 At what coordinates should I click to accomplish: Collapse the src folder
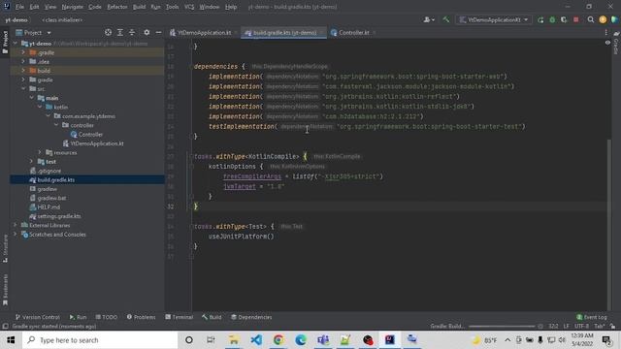point(23,88)
